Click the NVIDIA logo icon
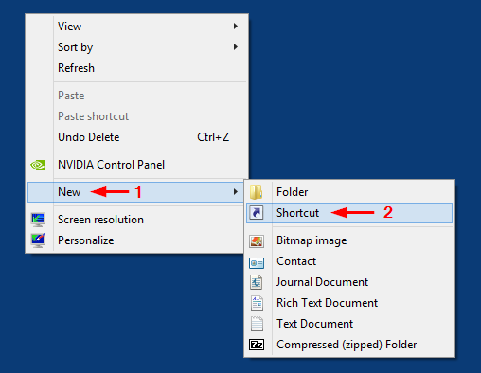The width and height of the screenshot is (481, 373). pos(38,165)
